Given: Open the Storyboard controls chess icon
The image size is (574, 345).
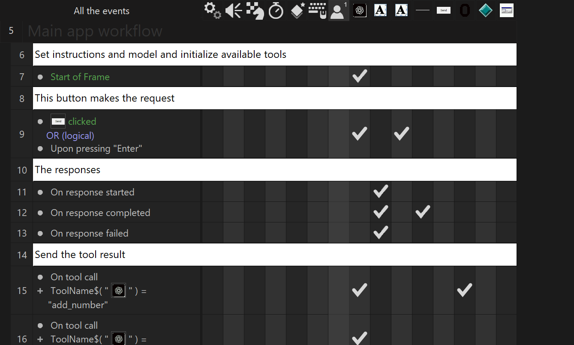Looking at the screenshot, I should click(255, 10).
